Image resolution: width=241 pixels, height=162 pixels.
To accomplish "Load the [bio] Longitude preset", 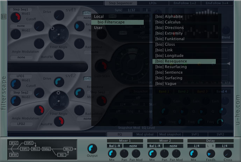I will [x=184, y=56].
